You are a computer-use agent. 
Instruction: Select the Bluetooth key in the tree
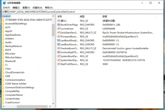coord(10,61)
